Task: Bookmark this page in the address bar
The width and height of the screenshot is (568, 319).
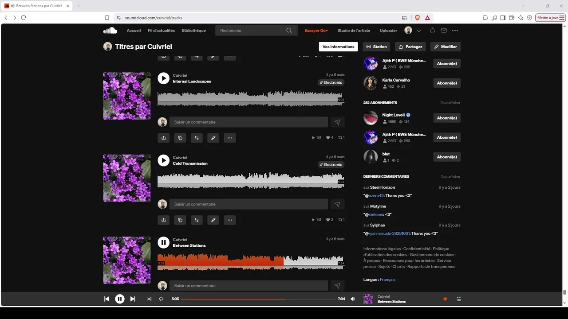Action: tap(107, 18)
